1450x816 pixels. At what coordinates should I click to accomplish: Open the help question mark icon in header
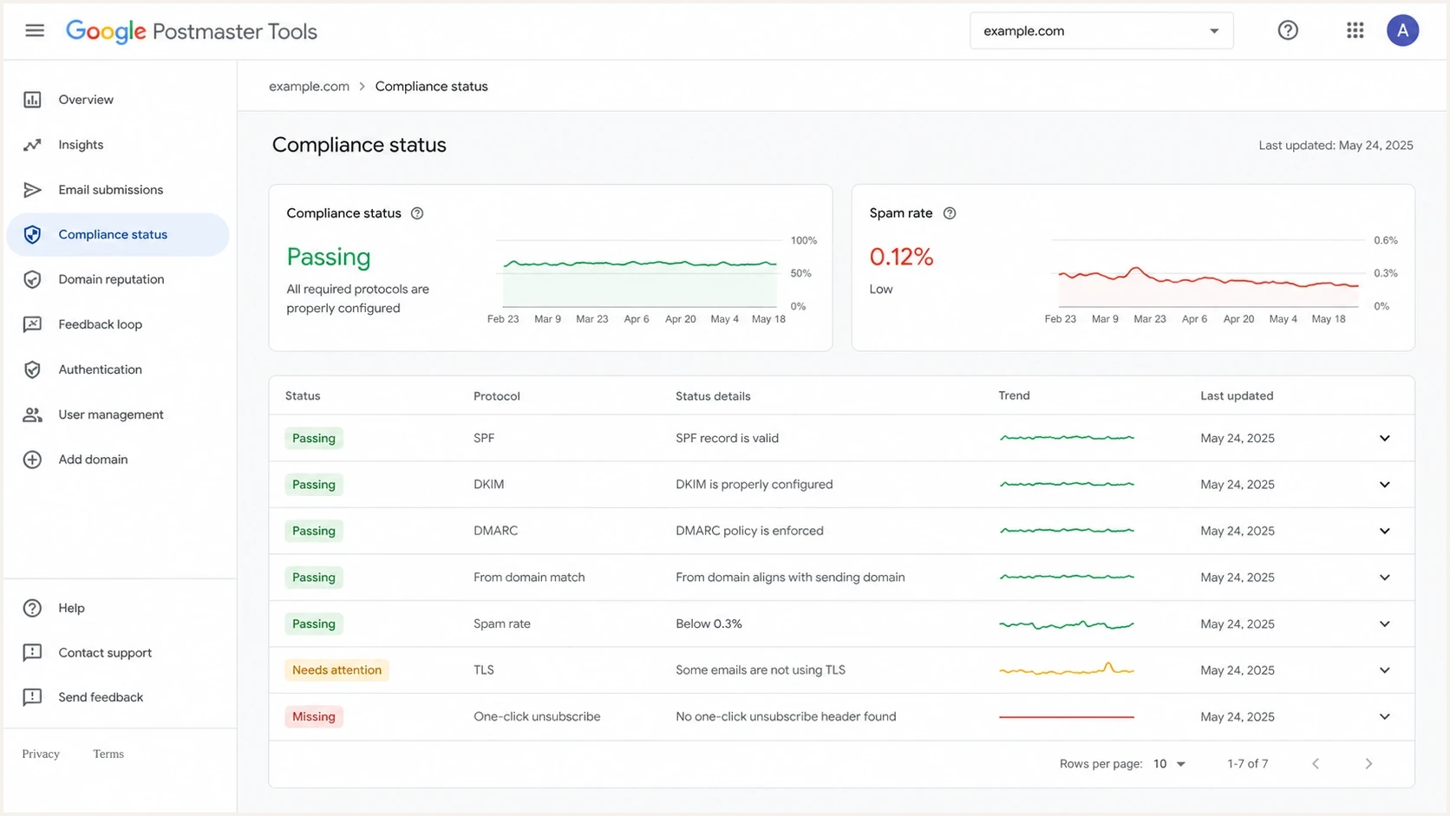[x=1288, y=30]
